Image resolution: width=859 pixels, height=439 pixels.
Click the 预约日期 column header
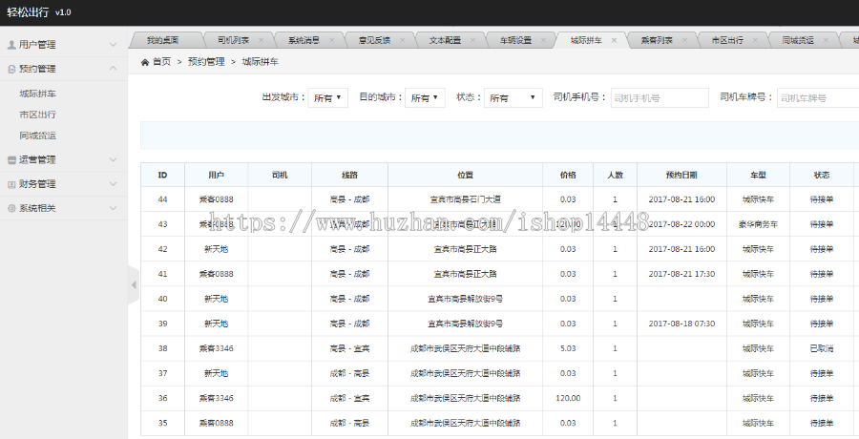tap(681, 175)
